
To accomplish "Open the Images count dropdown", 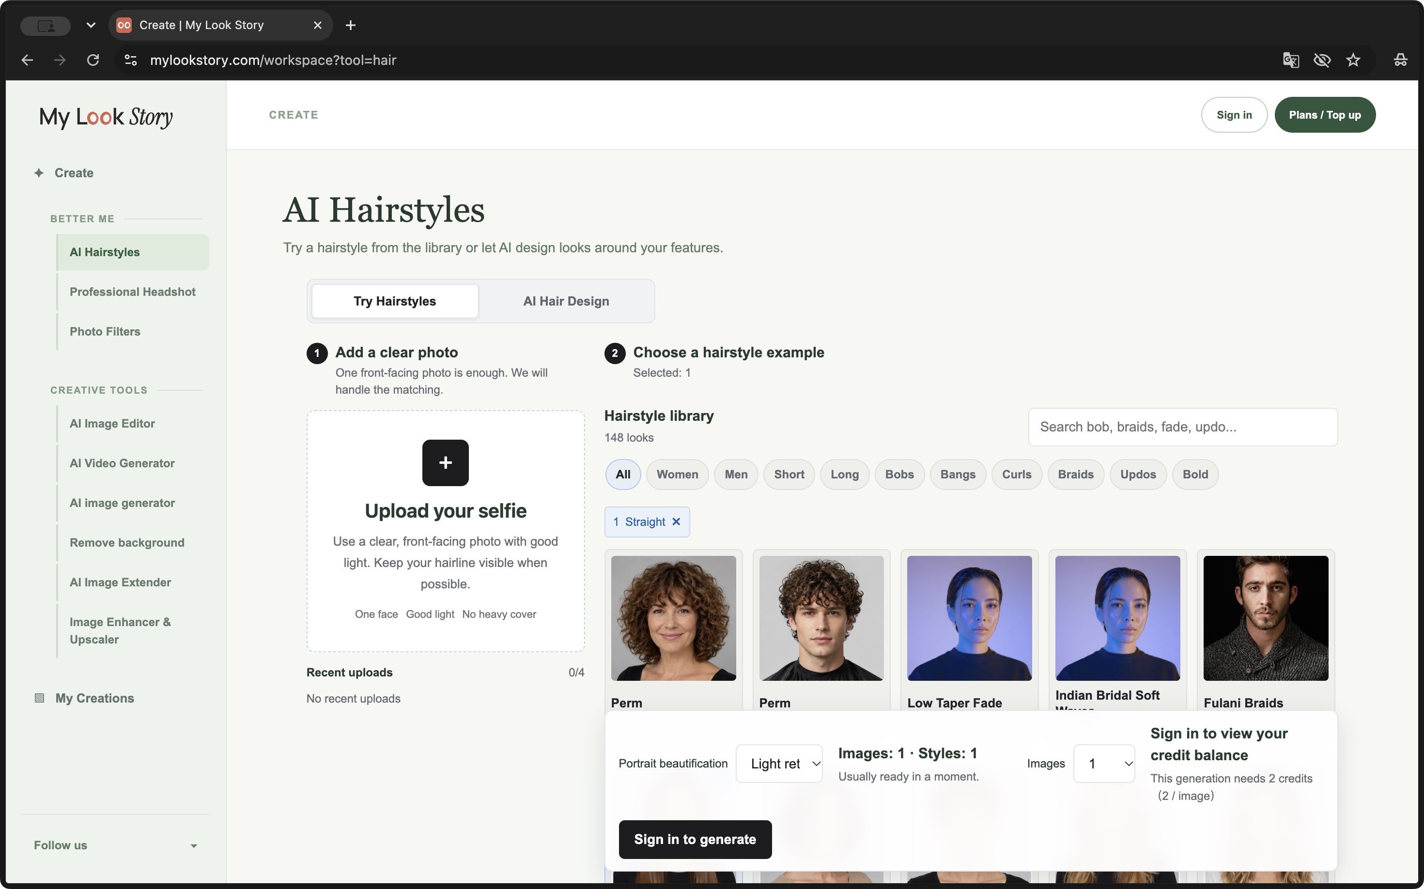I will [1104, 764].
